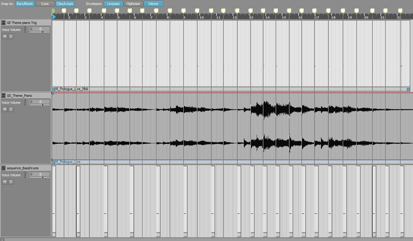
Task: Click end handle of M_Prologue_Live_Midi clip
Action: click(408, 89)
